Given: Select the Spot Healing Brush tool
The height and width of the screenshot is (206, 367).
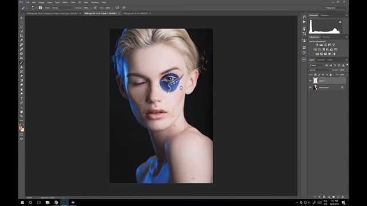Looking at the screenshot, I should [22, 45].
